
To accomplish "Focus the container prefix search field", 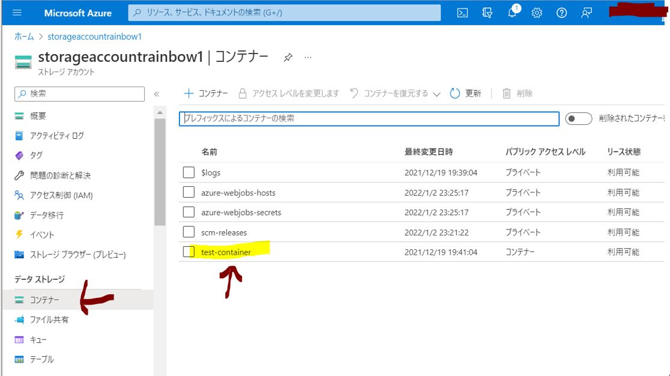I will point(369,119).
